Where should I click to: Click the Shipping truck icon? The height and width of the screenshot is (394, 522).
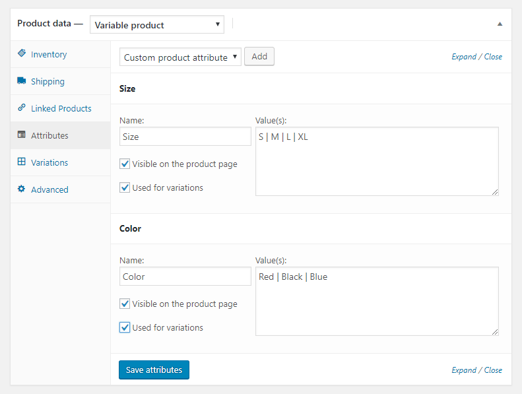click(x=22, y=81)
